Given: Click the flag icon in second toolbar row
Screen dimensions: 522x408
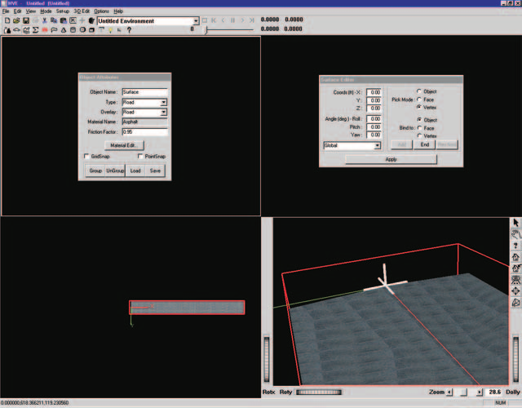Looking at the screenshot, I should (54, 30).
